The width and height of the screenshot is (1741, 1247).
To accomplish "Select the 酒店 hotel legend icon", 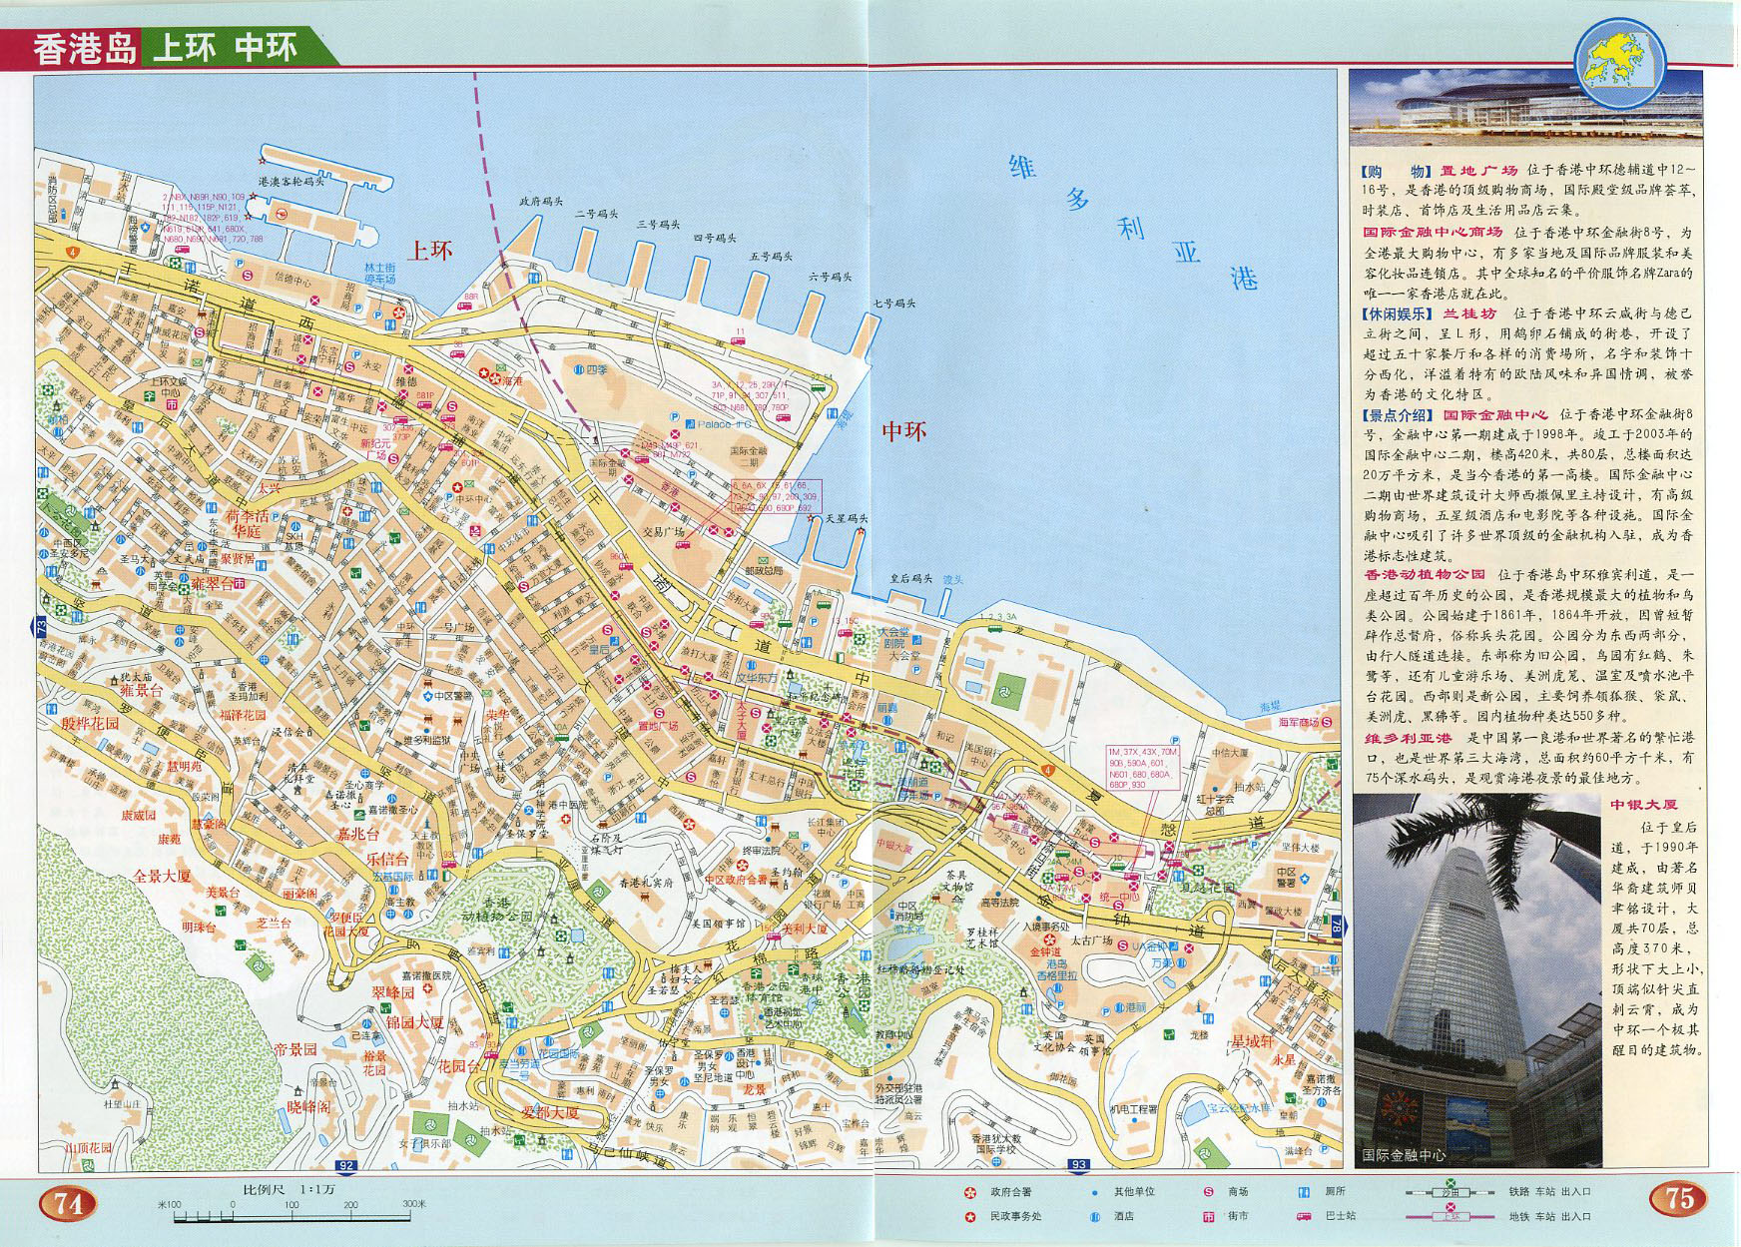I will (1094, 1216).
